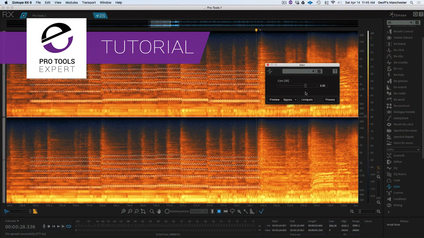Viewport: 424px width, 238px height.
Task: Open the View menu
Action: click(x=58, y=3)
